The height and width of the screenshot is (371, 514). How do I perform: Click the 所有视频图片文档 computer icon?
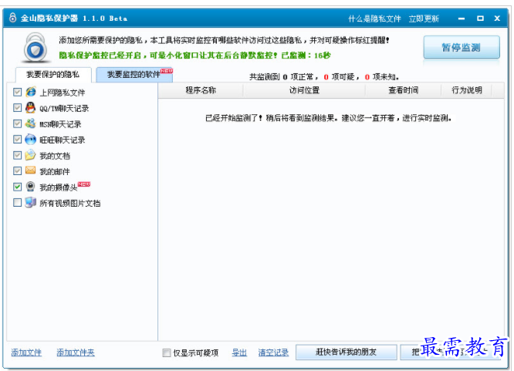[31, 202]
